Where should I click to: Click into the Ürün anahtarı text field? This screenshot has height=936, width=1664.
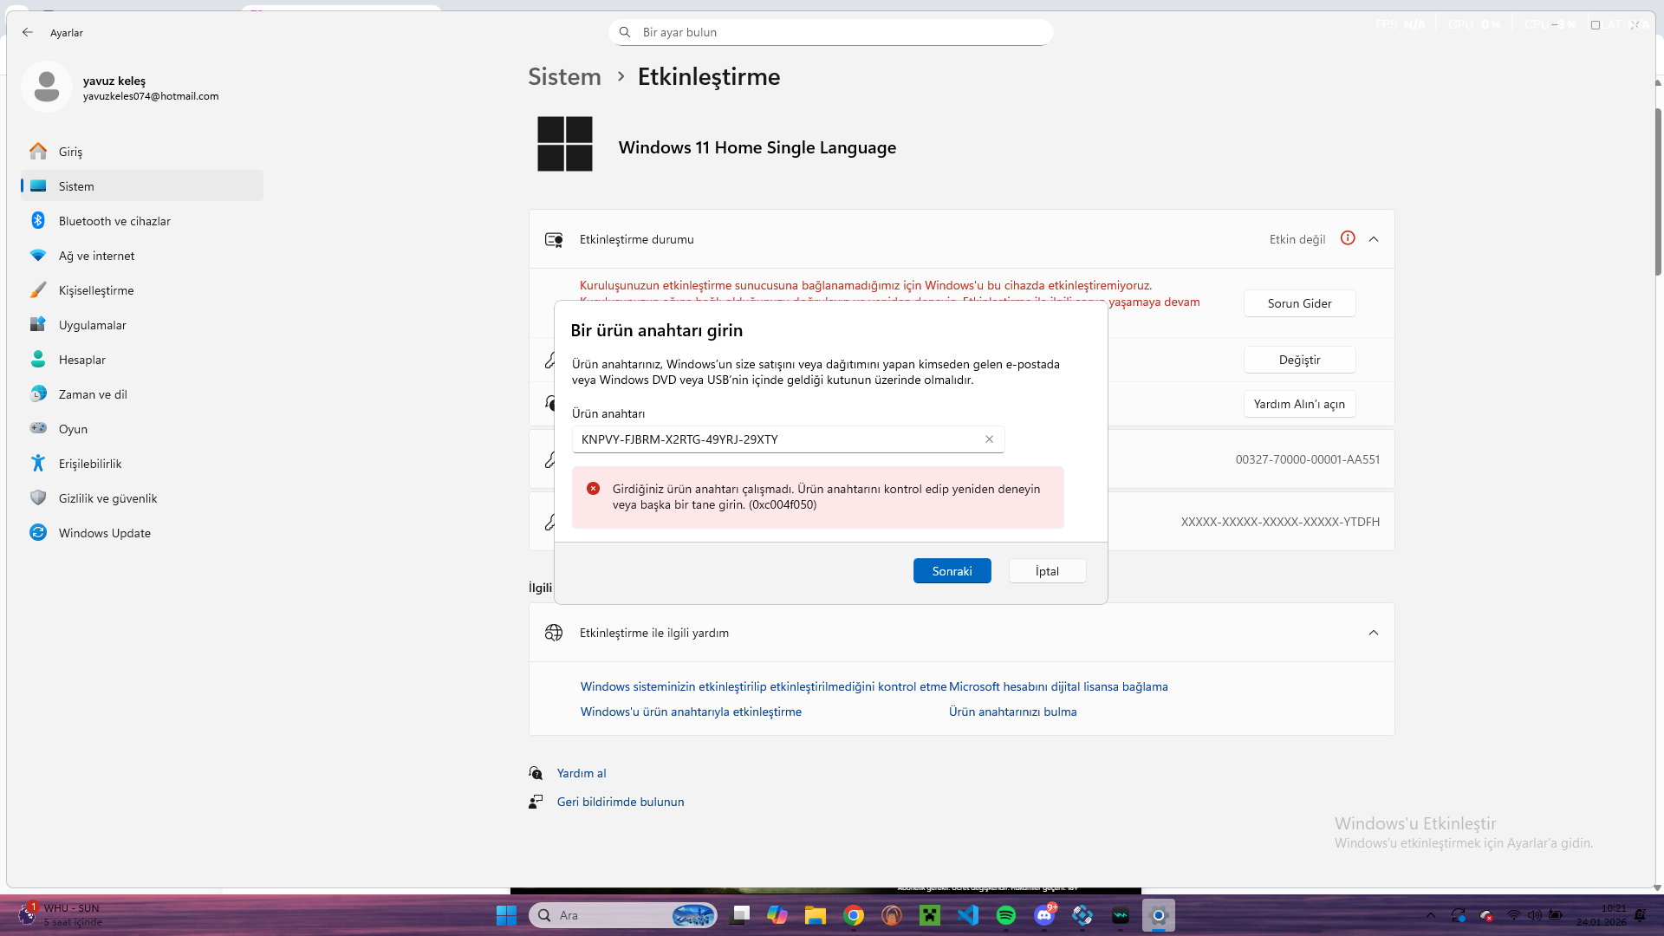(x=788, y=439)
